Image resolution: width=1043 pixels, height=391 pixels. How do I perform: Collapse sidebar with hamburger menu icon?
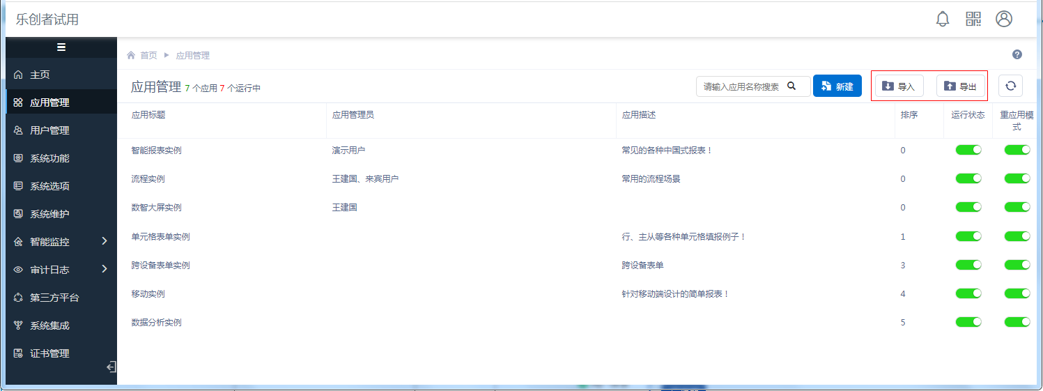[61, 47]
